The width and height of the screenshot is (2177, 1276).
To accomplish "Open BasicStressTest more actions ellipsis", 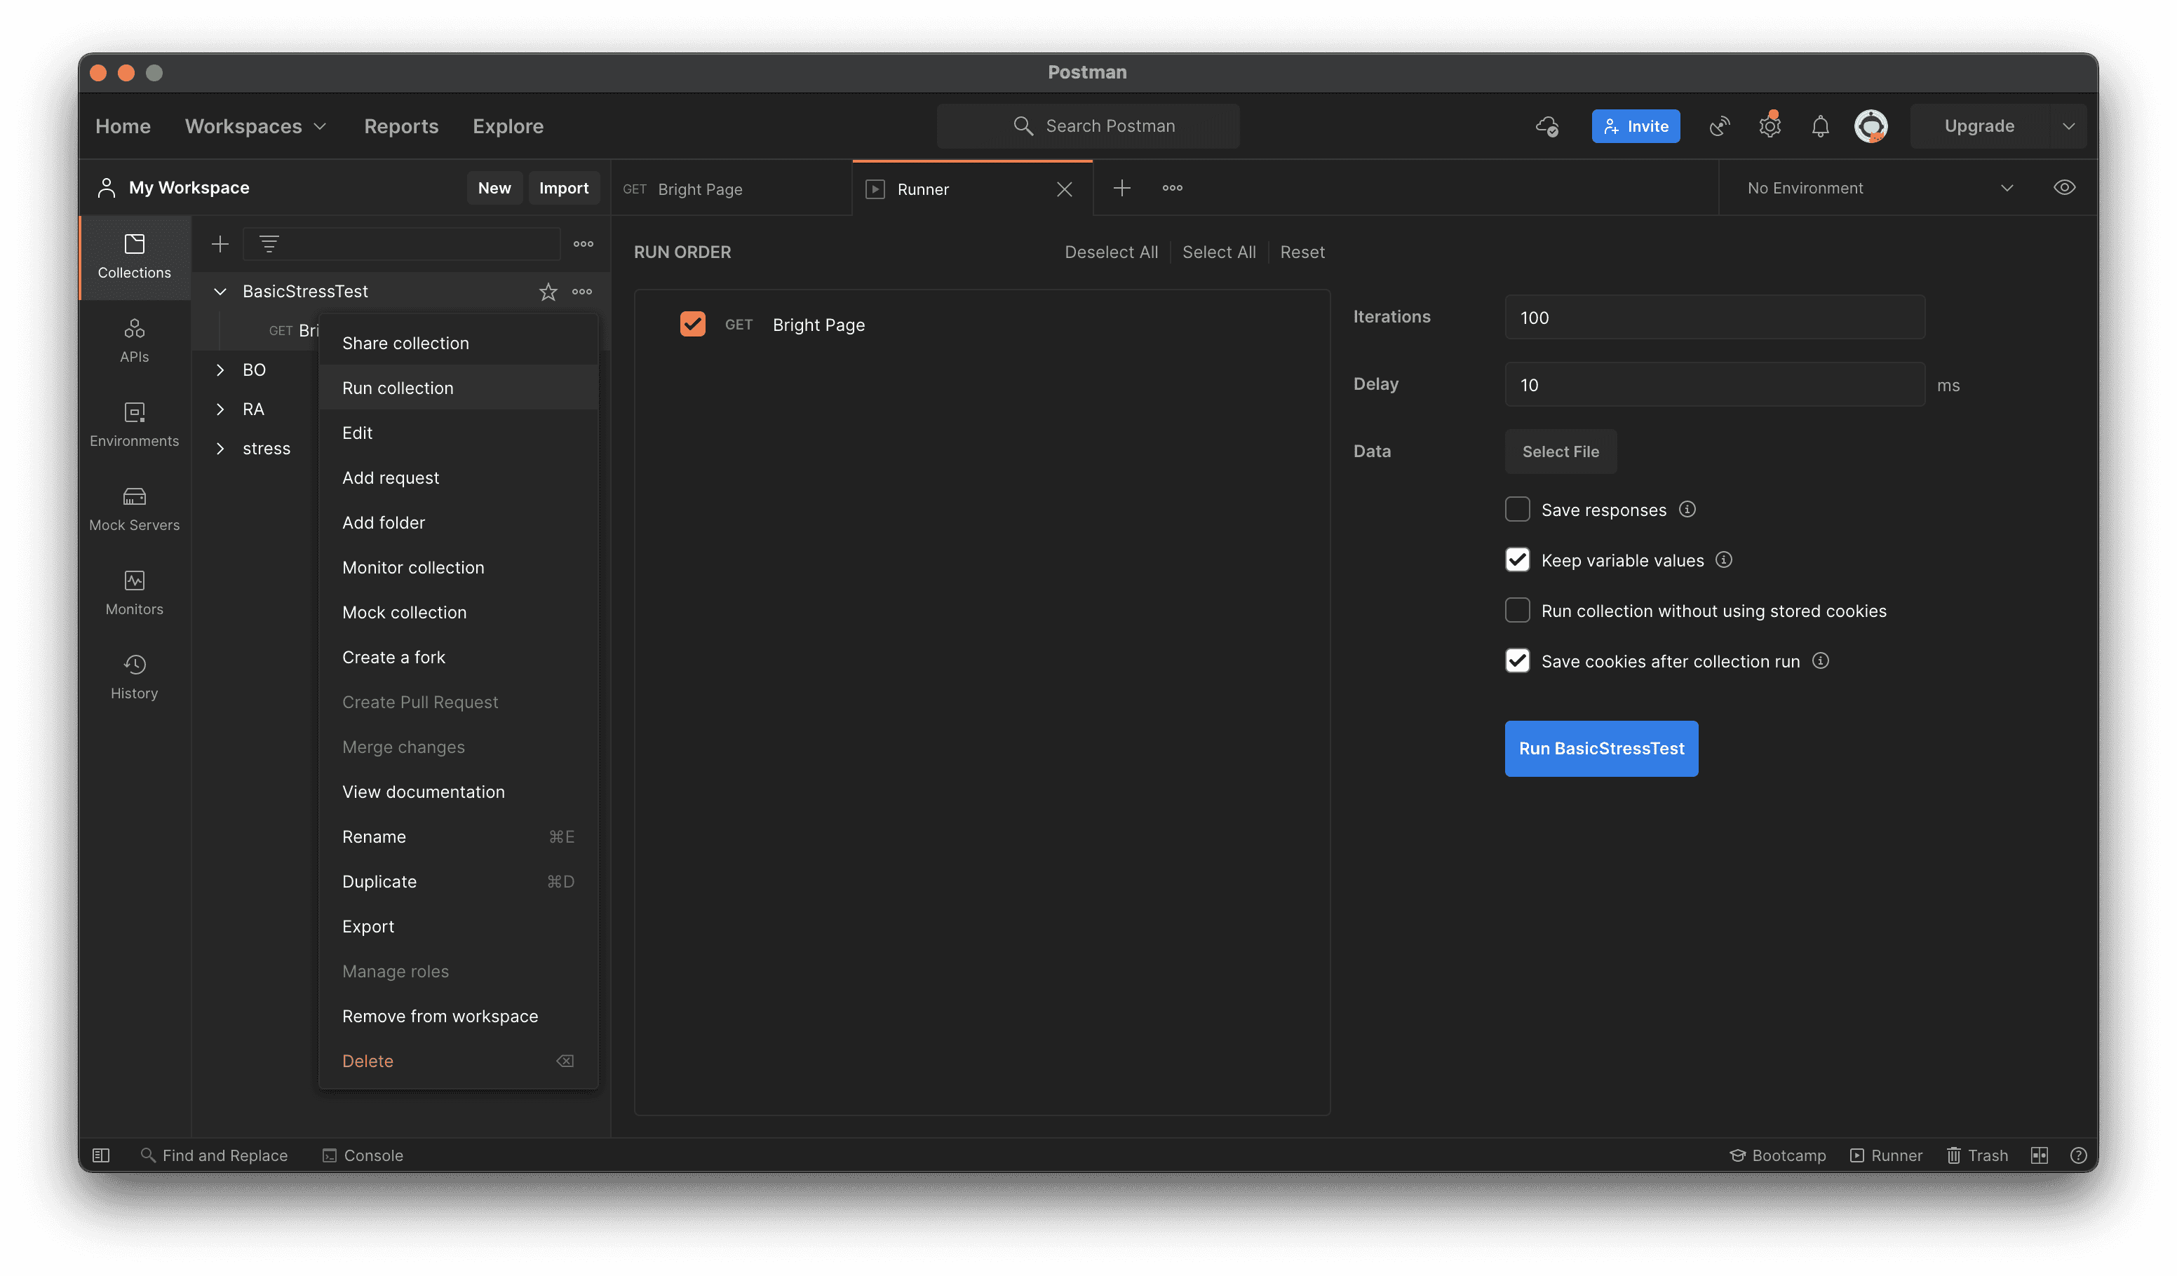I will [582, 292].
